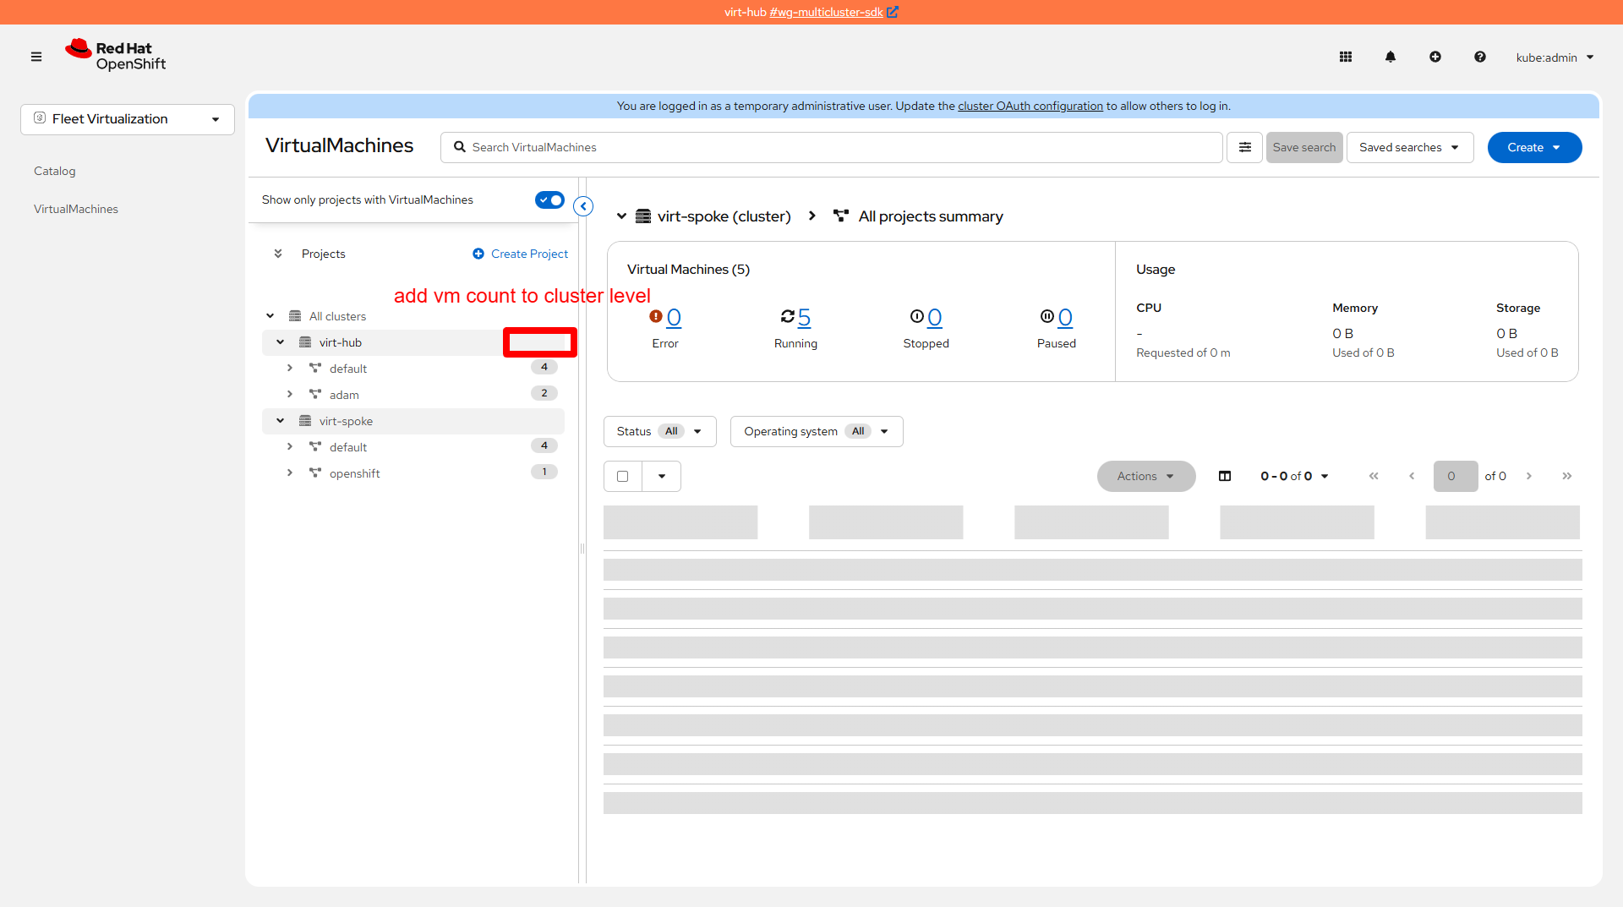This screenshot has height=907, width=1623.
Task: Check the select all rows checkbox
Action: click(623, 476)
